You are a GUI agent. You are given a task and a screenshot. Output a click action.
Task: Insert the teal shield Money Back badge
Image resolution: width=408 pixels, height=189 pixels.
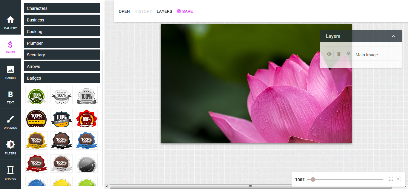pyautogui.click(x=62, y=118)
